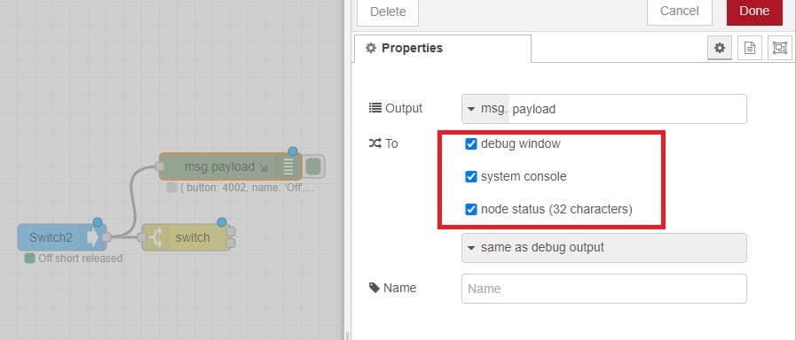Open the same as debug output dropdown
The height and width of the screenshot is (340, 796).
point(604,248)
